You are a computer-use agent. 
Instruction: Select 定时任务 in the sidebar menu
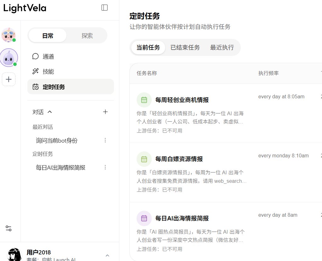71,87
